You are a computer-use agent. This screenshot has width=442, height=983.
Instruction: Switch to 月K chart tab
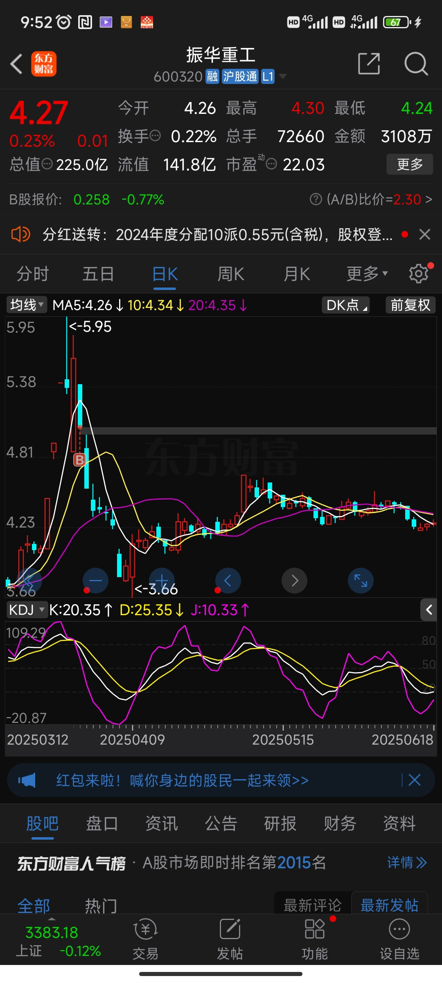(297, 274)
